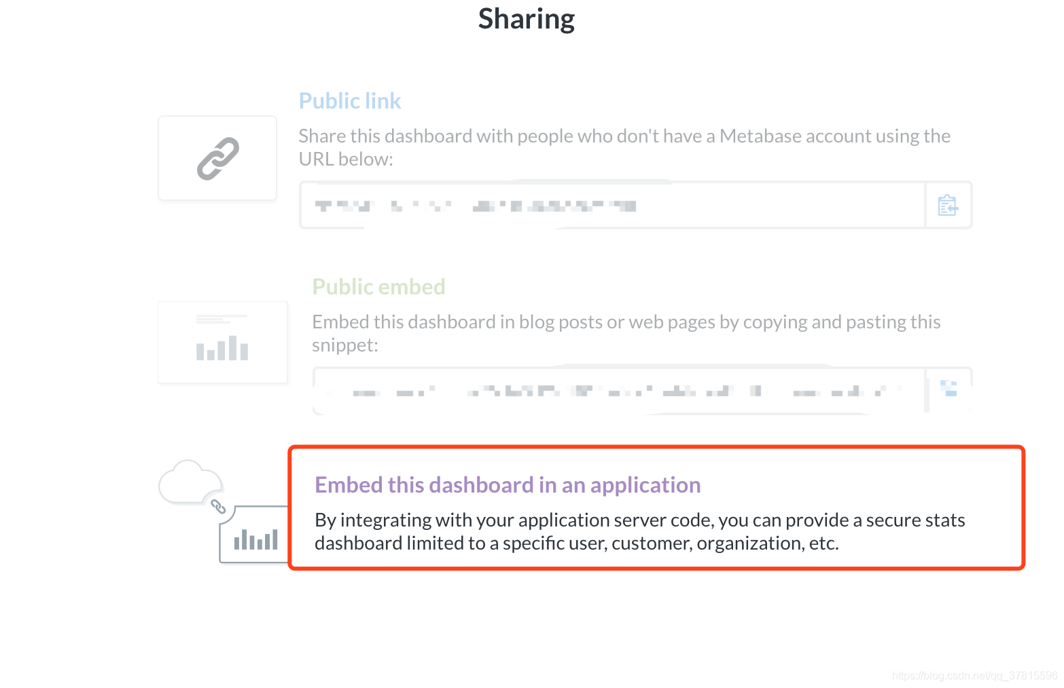Click the blurred URL text in the link box
Viewport: 1064px width, 688px height.
click(x=476, y=205)
